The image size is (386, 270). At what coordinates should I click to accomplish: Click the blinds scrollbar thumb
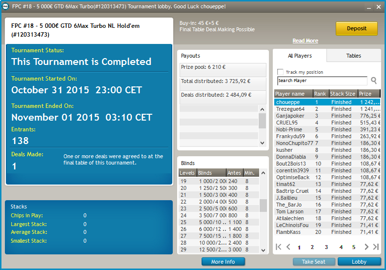coord(263,206)
